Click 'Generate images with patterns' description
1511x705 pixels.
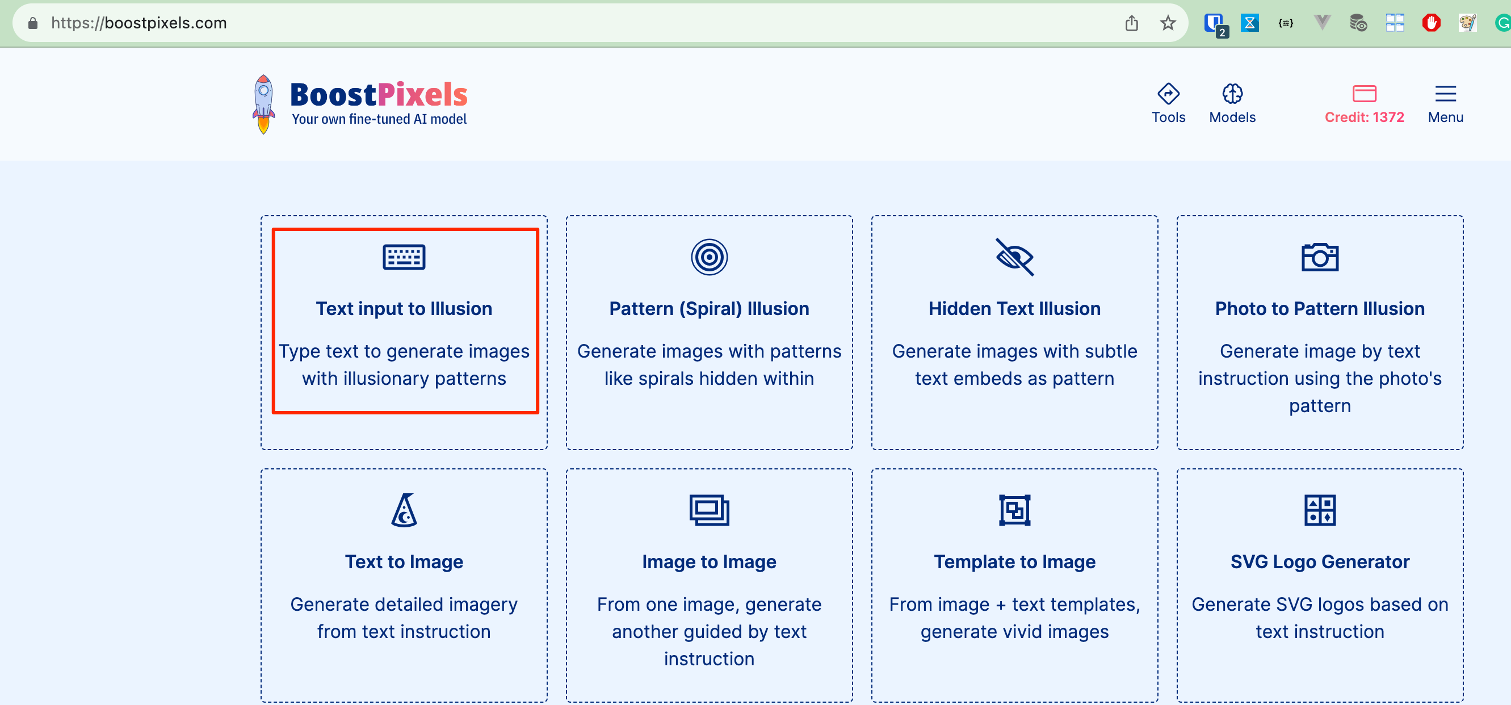(708, 351)
